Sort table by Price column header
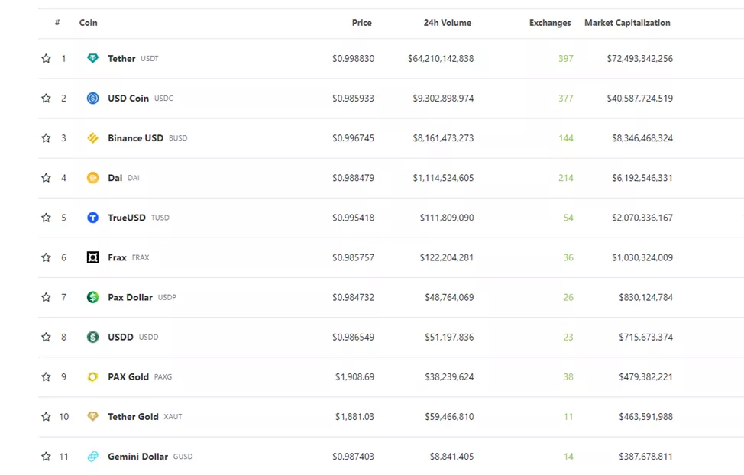 coord(361,23)
